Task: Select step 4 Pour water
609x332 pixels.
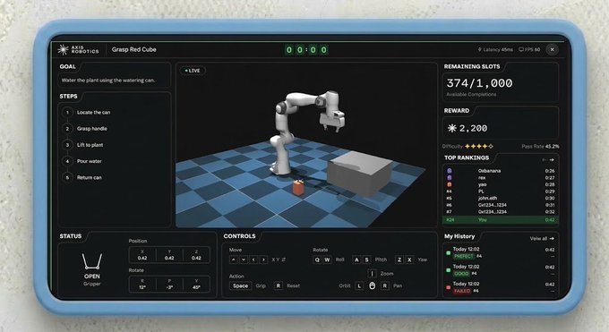Action: pyautogui.click(x=82, y=161)
